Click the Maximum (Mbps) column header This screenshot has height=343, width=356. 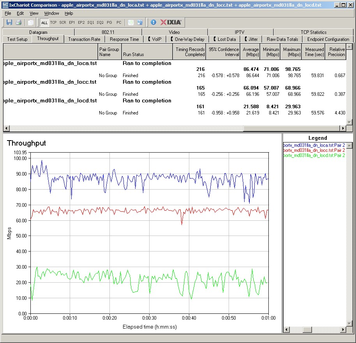291,52
